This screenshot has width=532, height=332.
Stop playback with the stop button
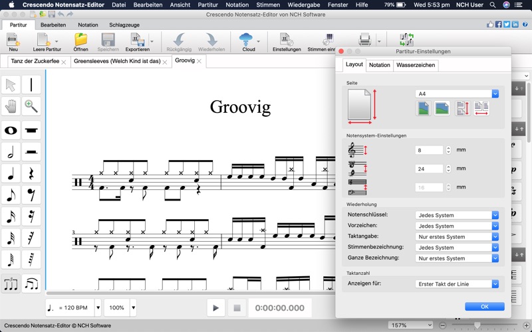(x=237, y=308)
